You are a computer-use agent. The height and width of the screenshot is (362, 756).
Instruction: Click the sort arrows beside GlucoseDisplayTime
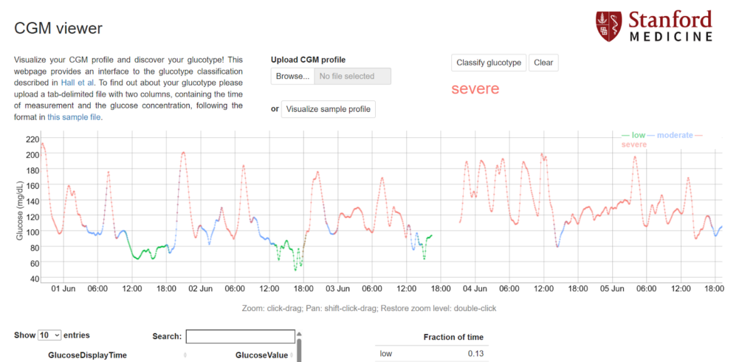pyautogui.click(x=187, y=355)
